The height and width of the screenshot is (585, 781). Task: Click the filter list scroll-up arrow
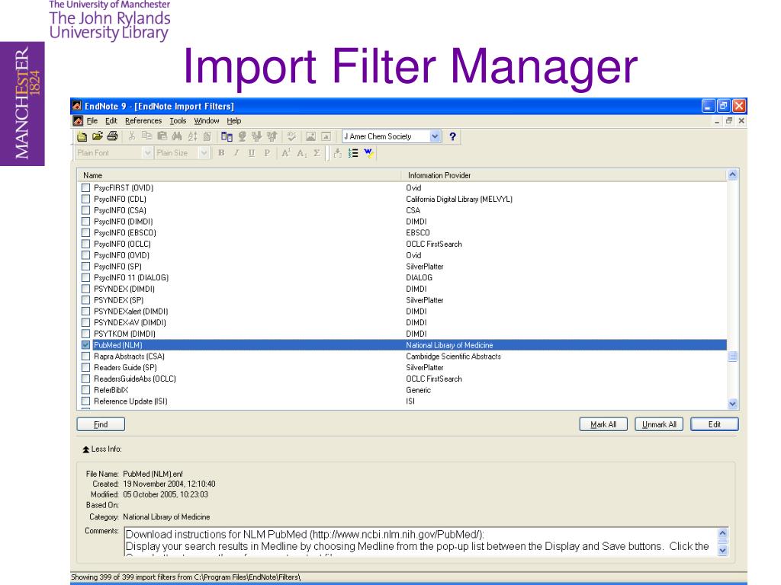732,174
